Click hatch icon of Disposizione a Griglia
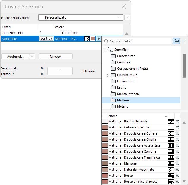The height and width of the screenshot is (185, 188). point(171,139)
